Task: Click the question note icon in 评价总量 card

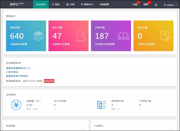Action: [165, 36]
